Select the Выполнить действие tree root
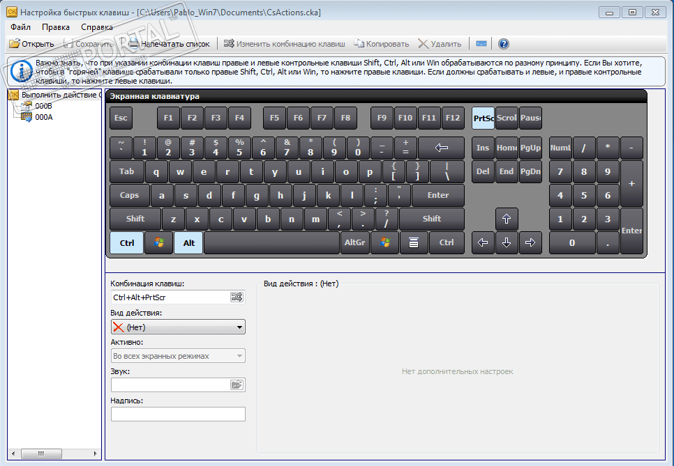Viewport: 674px width, 466px height. tap(55, 95)
